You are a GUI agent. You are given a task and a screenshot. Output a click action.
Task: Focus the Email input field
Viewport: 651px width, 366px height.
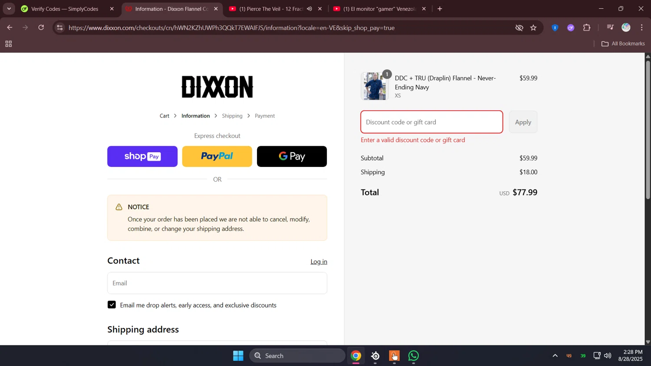point(217,283)
